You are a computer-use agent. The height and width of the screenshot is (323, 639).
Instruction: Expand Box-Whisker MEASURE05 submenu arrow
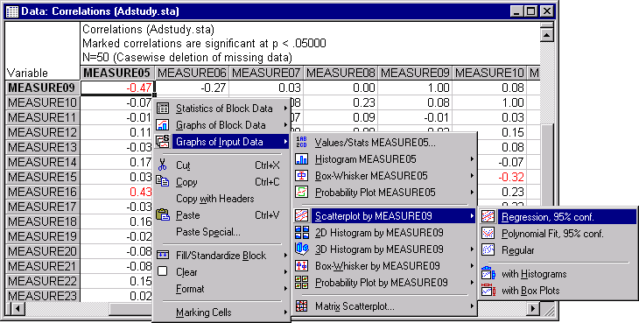tap(473, 176)
